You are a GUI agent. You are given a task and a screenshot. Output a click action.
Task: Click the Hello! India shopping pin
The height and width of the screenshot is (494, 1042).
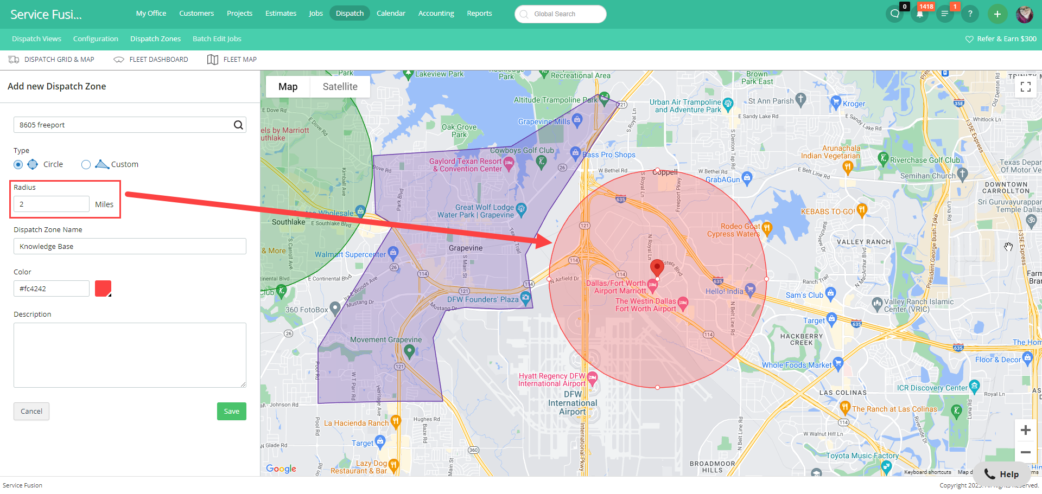[x=750, y=290]
